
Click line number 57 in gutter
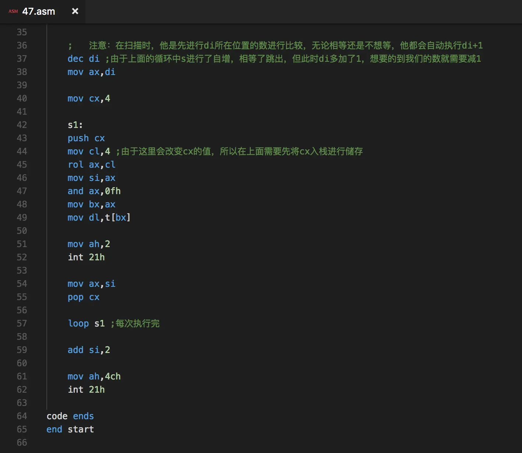(22, 324)
